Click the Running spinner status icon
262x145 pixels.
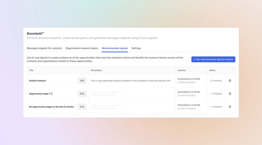212,81
